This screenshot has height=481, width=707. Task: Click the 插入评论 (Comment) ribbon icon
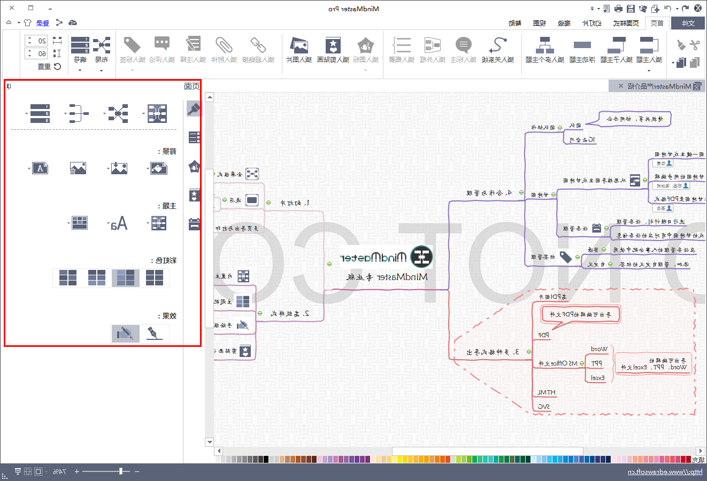tap(162, 44)
